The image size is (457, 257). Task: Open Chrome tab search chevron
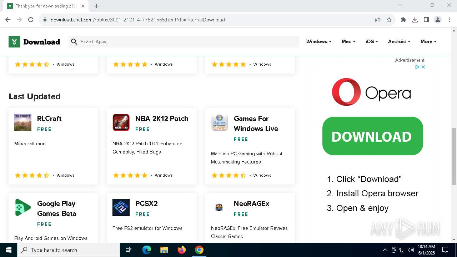(400, 5)
